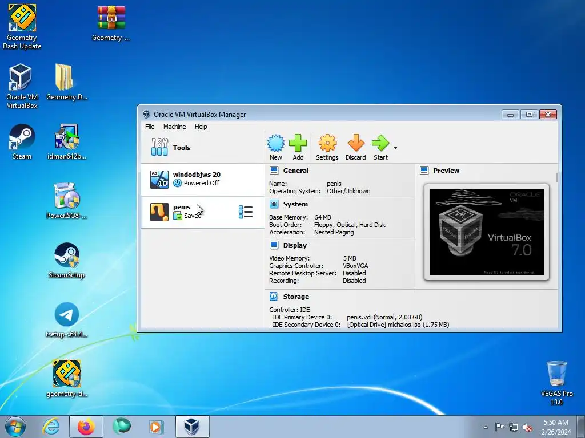Open the Storage settings header link
Image resolution: width=585 pixels, height=438 pixels.
tap(296, 297)
